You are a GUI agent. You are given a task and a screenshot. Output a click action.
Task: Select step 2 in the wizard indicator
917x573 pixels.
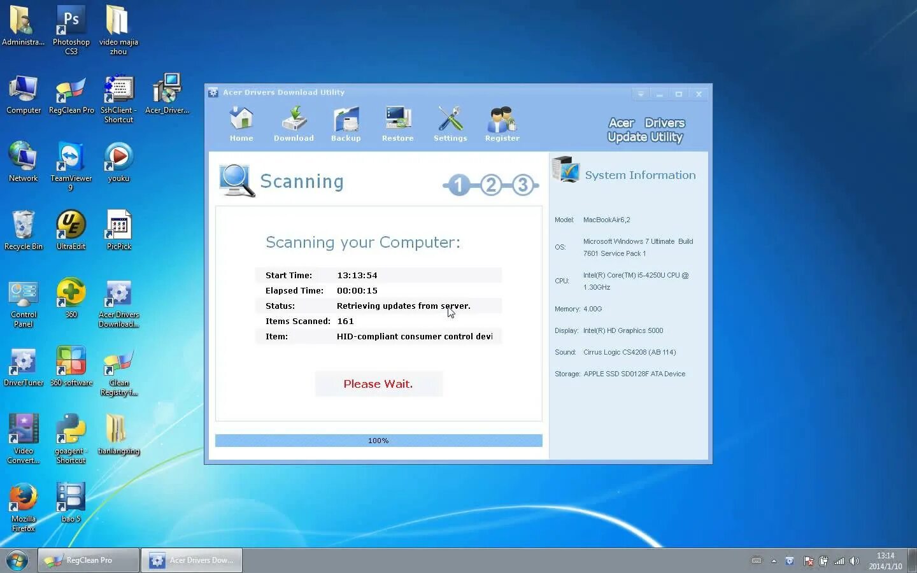tap(491, 185)
